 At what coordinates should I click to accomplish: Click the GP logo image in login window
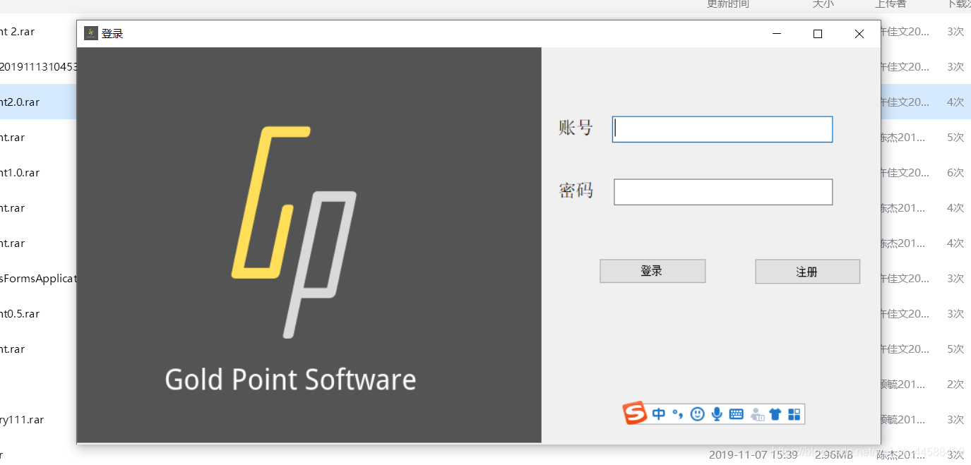coord(294,232)
